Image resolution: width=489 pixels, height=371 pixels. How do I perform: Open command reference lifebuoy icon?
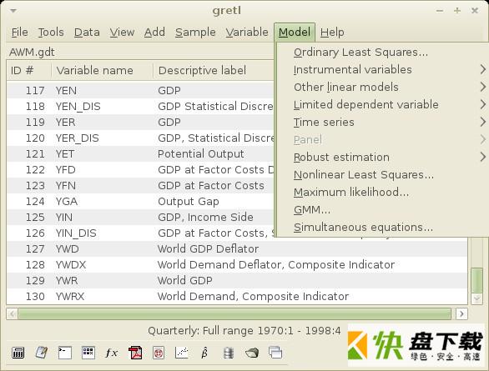159,353
